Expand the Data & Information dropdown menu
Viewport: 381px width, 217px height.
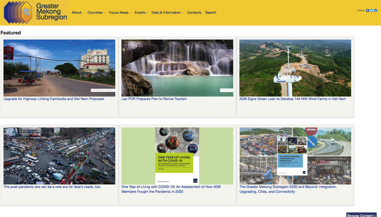[x=167, y=13]
